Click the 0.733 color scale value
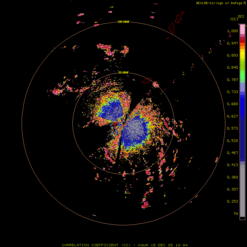 click(x=232, y=92)
